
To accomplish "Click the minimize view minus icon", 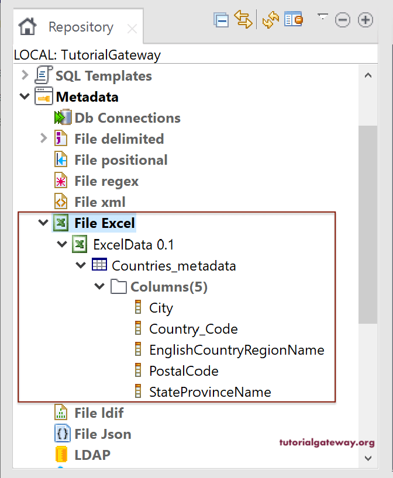I will (x=343, y=20).
